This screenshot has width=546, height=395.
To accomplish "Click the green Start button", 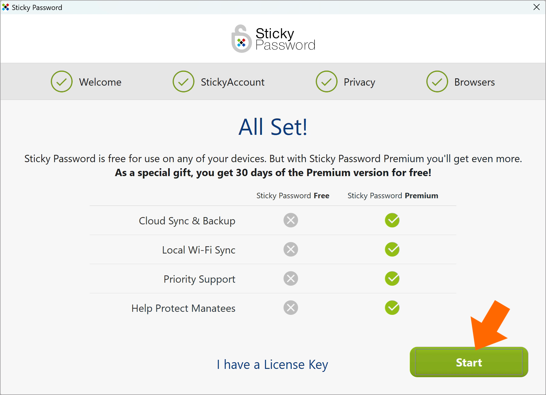I will click(469, 362).
